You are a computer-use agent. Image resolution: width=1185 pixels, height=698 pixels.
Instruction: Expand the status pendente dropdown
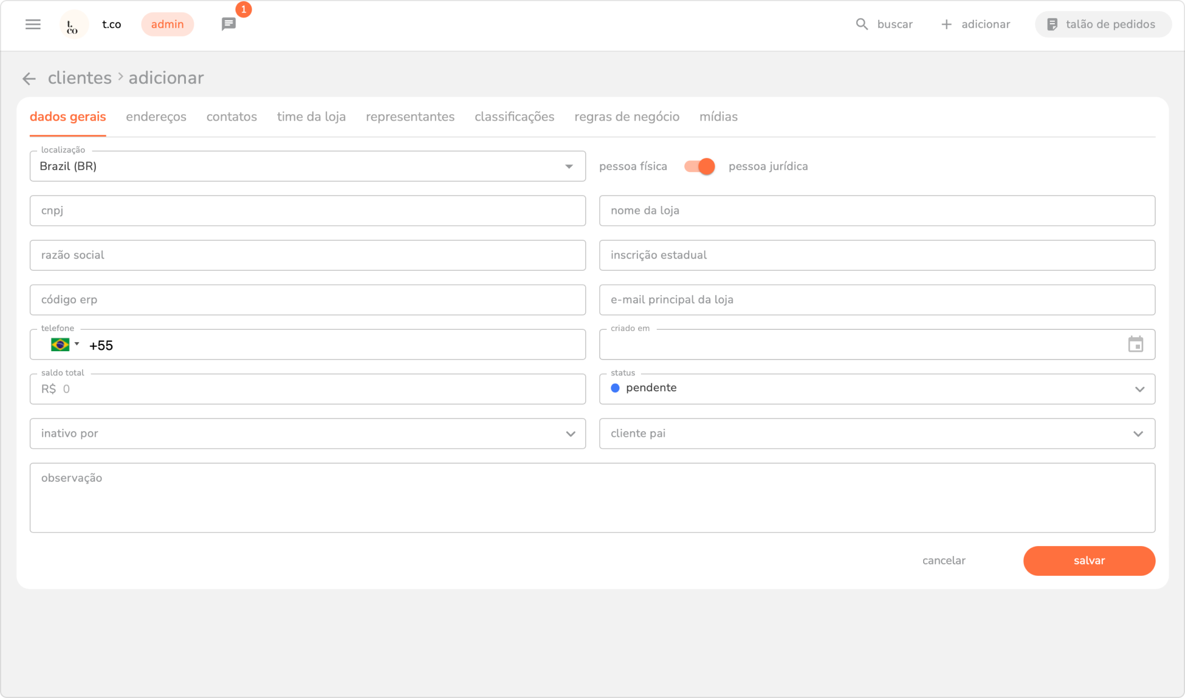[1139, 389]
